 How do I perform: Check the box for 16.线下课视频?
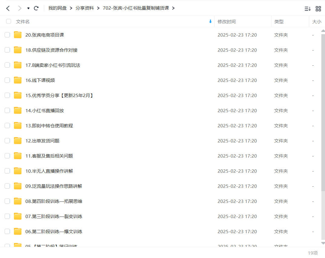7,80
